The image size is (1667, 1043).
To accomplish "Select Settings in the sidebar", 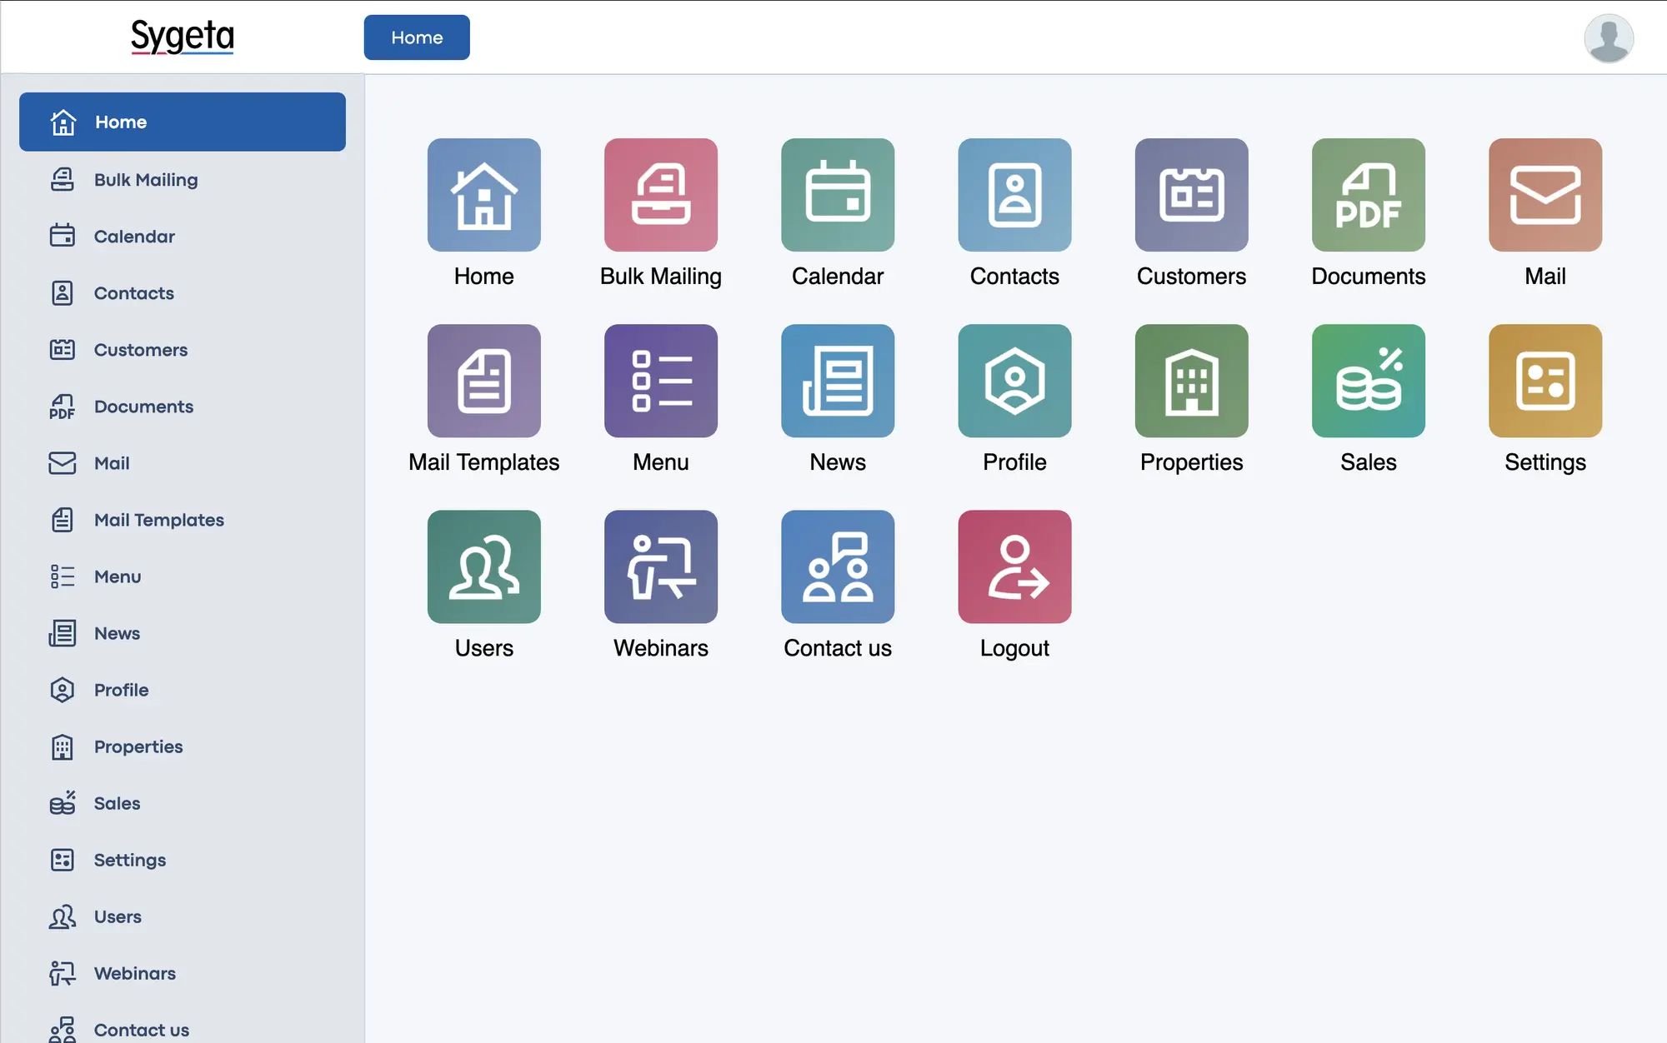I will point(183,859).
